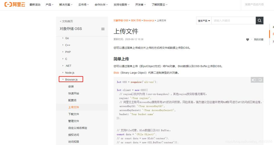The height and width of the screenshot is (145, 274).
Task: Click the accessKeyId code line
Action: click(142, 106)
